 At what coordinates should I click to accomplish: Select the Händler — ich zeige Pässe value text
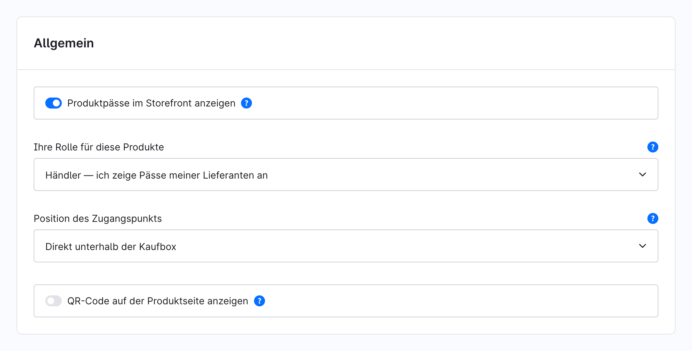point(157,175)
